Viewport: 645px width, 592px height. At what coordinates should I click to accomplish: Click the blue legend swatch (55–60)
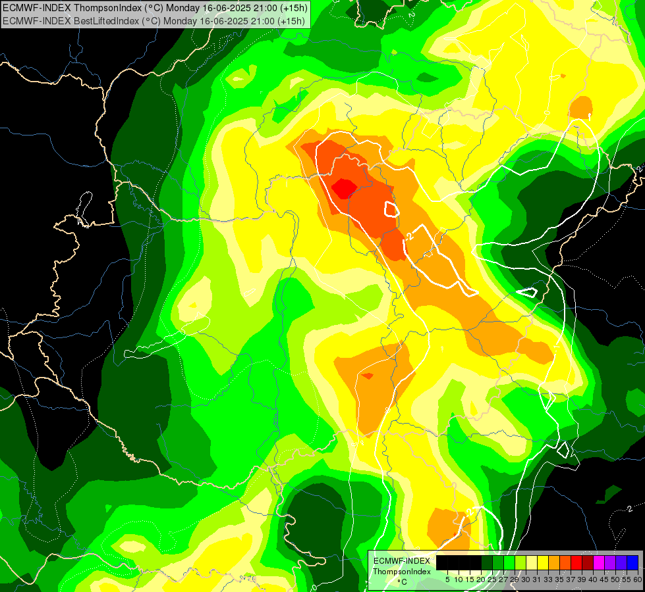point(632,562)
